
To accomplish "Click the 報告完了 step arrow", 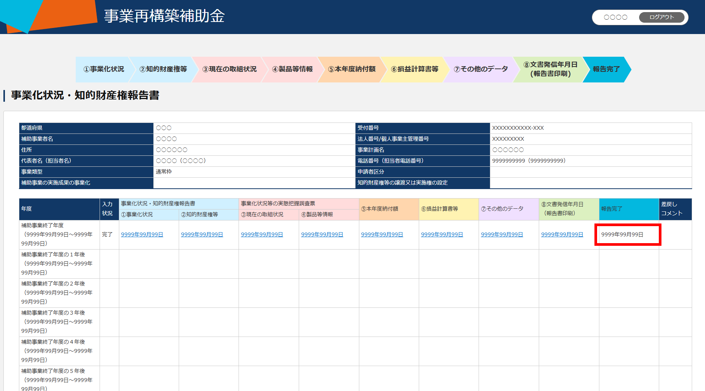I will click(x=606, y=69).
